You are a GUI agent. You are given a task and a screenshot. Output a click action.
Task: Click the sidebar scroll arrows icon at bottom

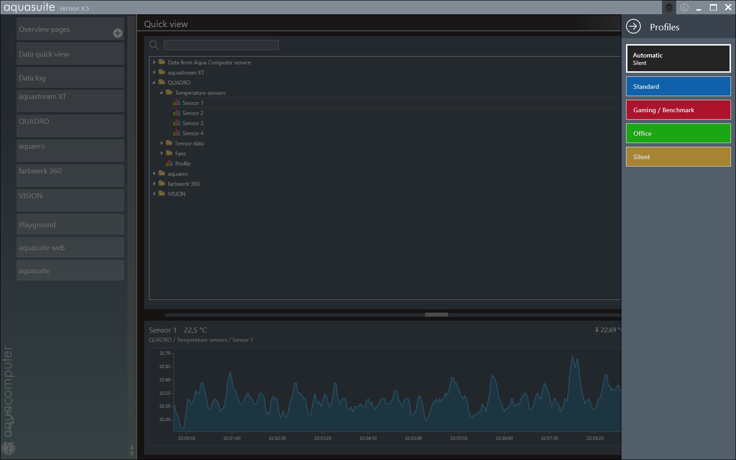(132, 450)
